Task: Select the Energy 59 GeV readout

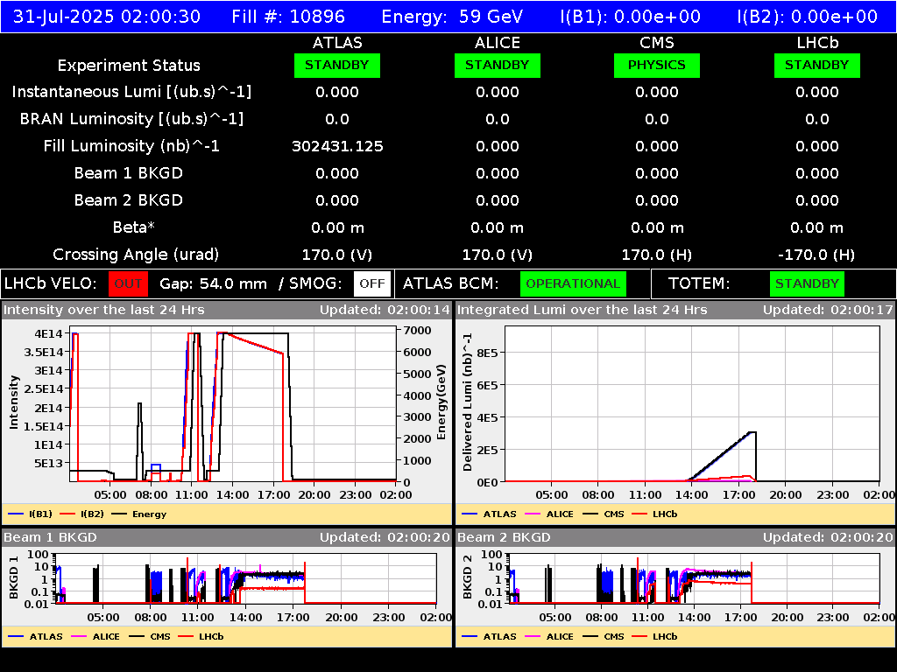Action: click(x=452, y=16)
